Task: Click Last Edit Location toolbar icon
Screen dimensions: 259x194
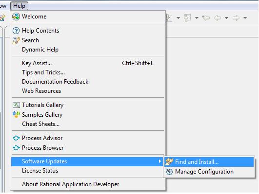Action: [x=206, y=18]
